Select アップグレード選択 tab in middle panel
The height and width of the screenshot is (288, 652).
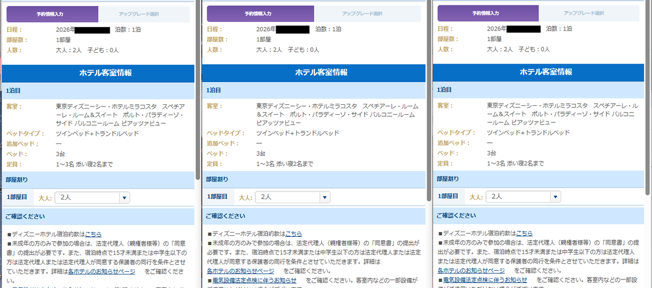pyautogui.click(x=368, y=14)
